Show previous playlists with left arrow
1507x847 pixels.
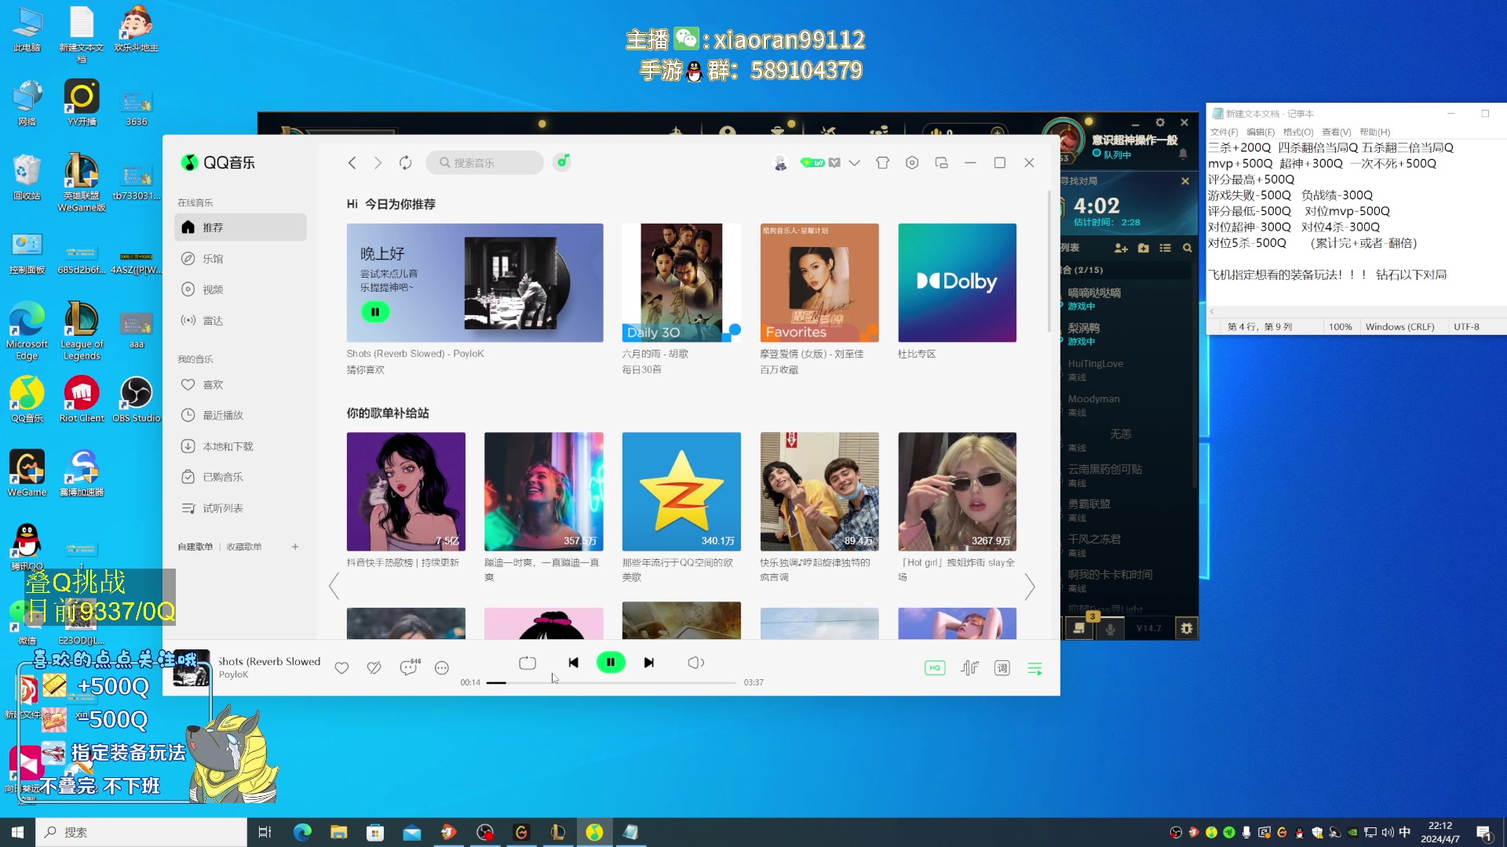334,586
